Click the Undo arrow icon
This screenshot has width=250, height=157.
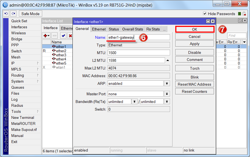[6, 14]
